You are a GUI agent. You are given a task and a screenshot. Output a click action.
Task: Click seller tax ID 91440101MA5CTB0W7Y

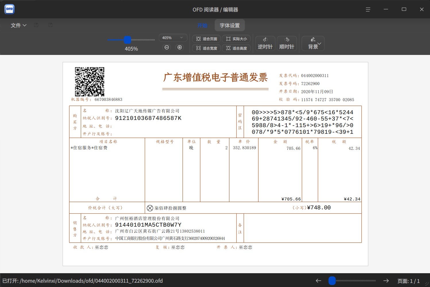148,225
